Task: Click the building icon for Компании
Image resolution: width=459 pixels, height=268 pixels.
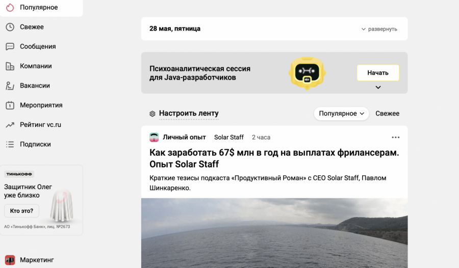Action: coord(10,66)
